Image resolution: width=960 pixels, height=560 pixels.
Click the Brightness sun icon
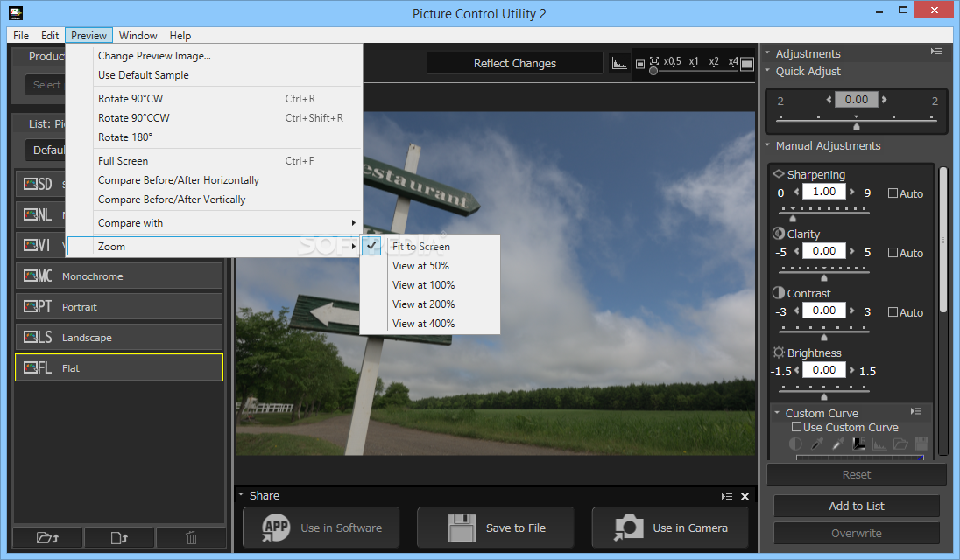pos(779,352)
